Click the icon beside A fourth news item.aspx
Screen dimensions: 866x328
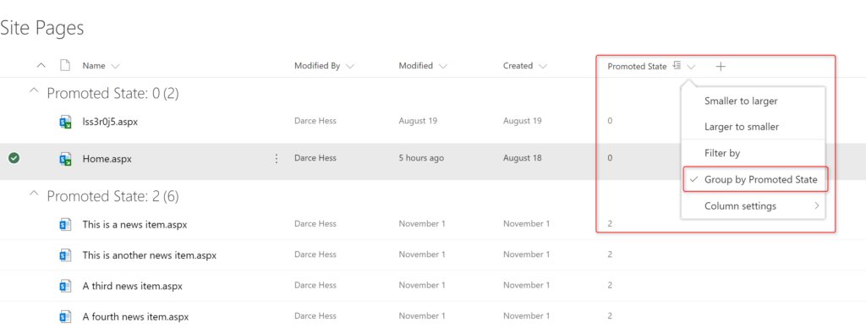click(66, 317)
